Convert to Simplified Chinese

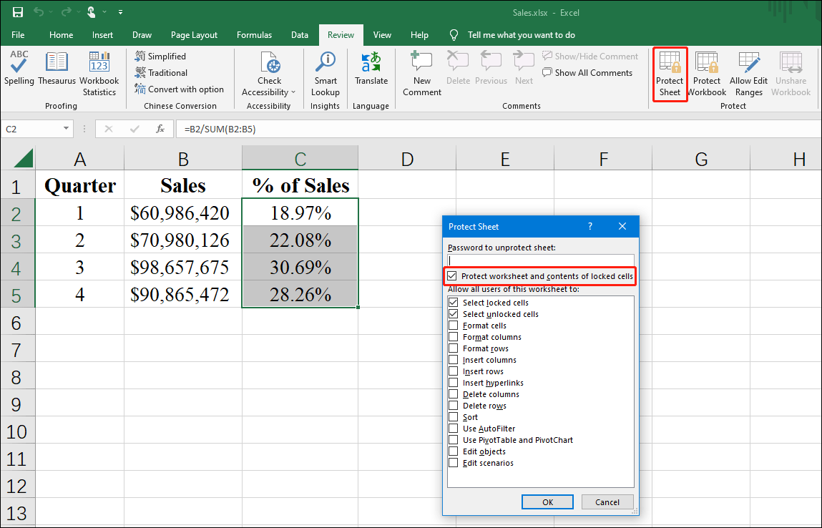pyautogui.click(x=160, y=56)
